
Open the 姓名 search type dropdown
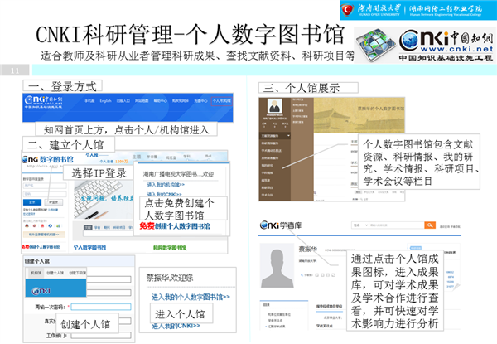click(x=360, y=225)
